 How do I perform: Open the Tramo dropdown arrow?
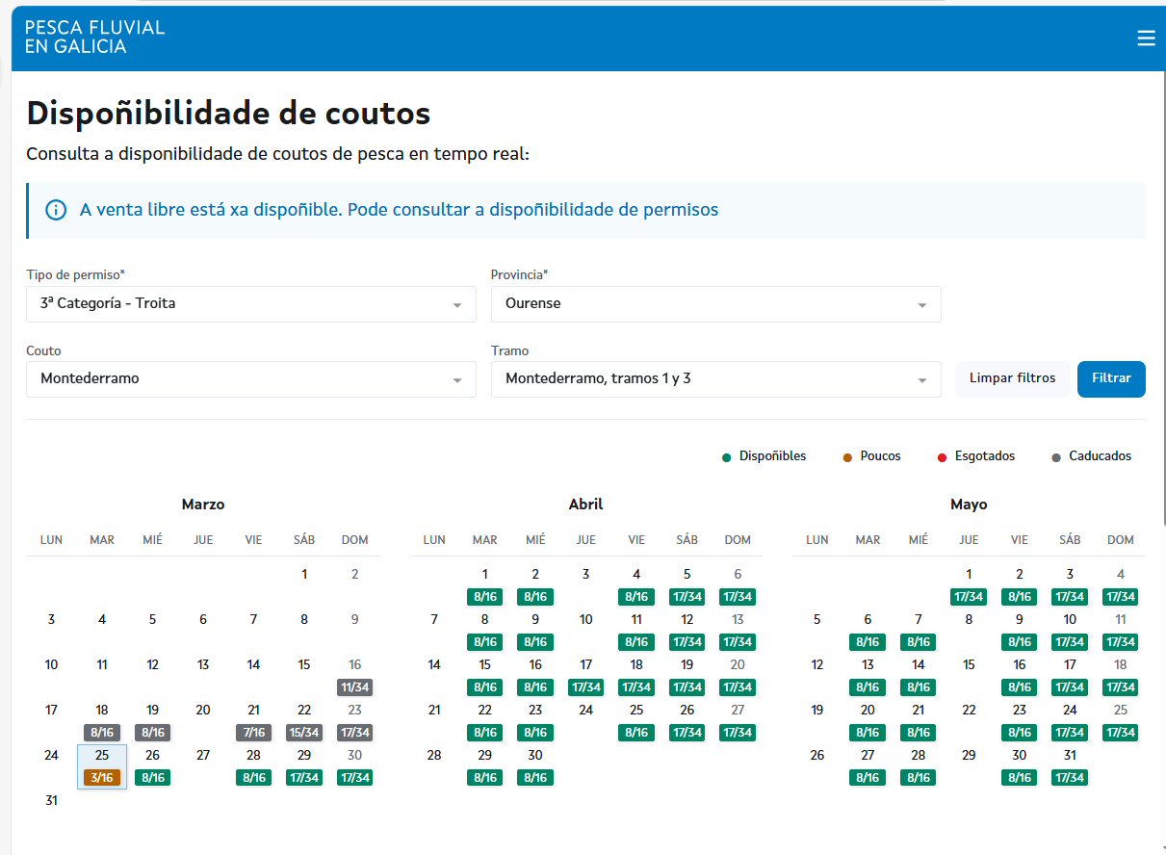pyautogui.click(x=921, y=379)
